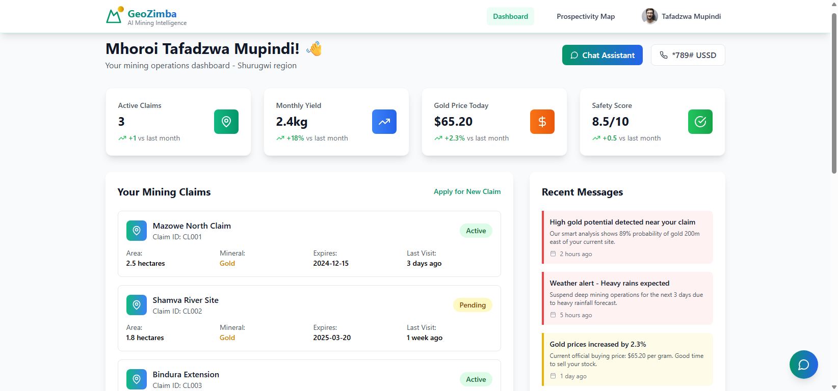
Task: Click the trend arrow beside +2.3% vs last month
Action: pos(438,138)
